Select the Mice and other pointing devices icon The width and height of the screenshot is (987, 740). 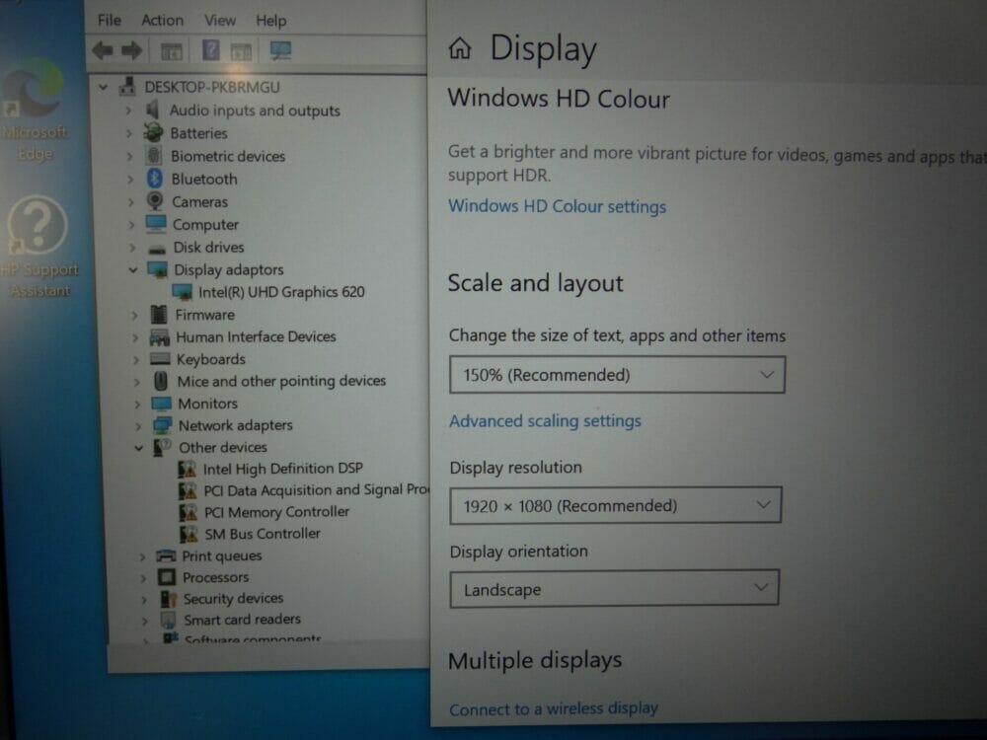(161, 381)
